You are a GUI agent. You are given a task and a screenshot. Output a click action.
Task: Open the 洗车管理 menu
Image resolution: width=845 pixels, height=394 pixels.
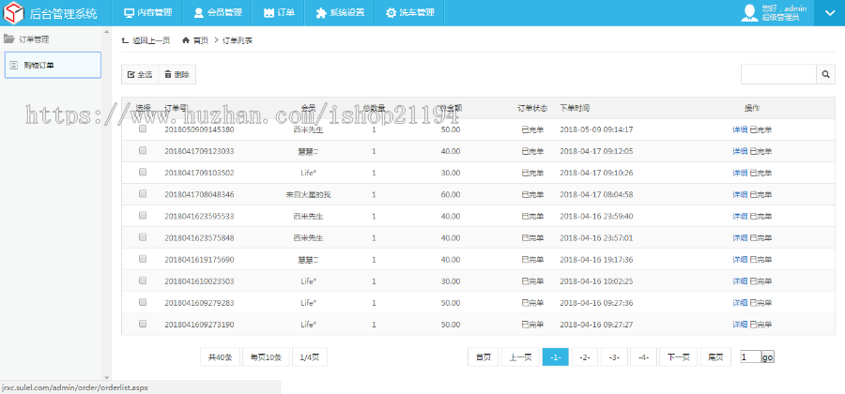click(409, 13)
